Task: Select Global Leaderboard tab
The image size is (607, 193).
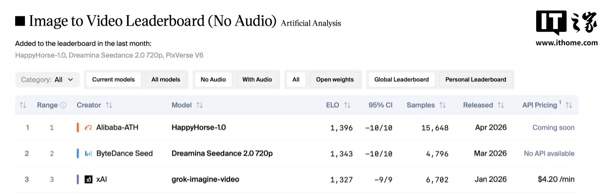Action: point(401,79)
